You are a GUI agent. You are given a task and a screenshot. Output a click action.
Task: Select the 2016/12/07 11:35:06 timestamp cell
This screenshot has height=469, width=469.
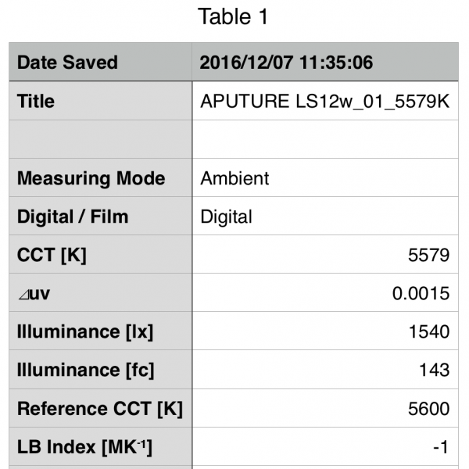(x=325, y=63)
